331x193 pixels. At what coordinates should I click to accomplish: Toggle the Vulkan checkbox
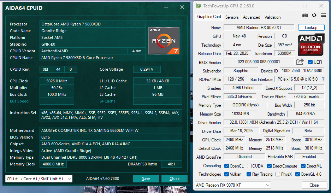tap(226, 174)
